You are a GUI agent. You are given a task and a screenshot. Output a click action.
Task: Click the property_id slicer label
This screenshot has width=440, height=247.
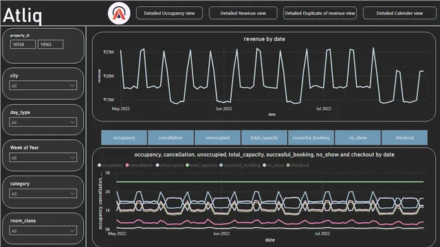click(x=20, y=36)
